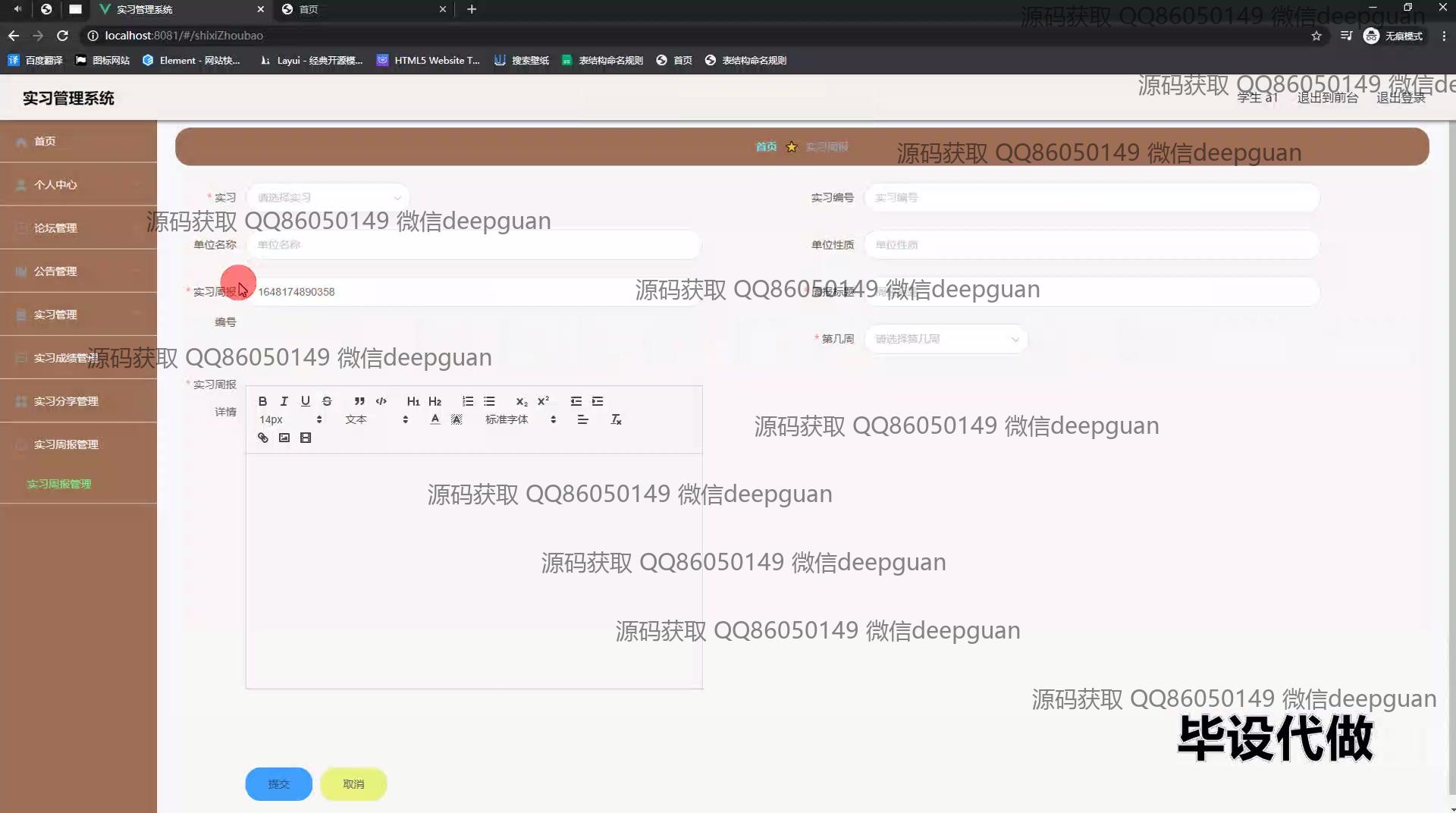Viewport: 1456px width, 813px height.
Task: Go back to the previous page
Action: [14, 36]
